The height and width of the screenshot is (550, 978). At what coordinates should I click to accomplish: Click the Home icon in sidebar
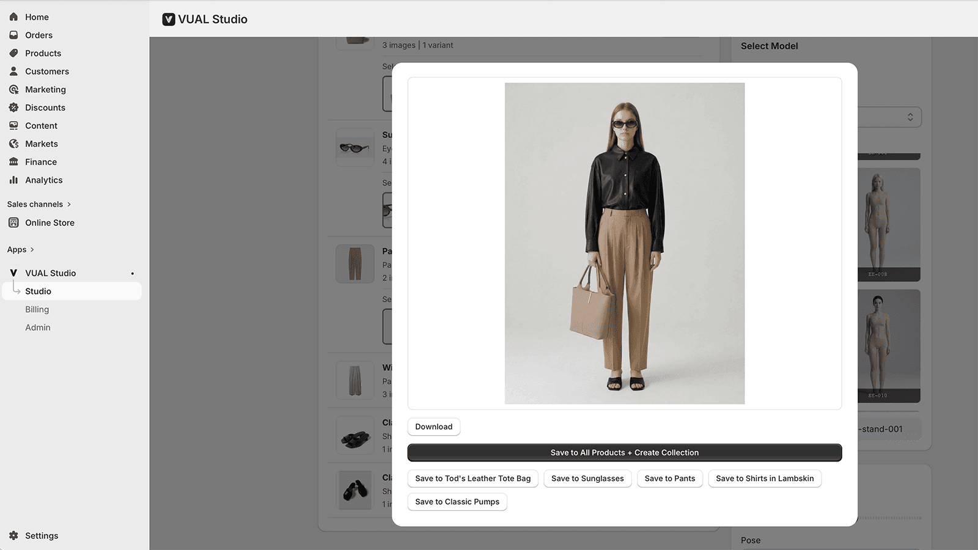[x=13, y=17]
